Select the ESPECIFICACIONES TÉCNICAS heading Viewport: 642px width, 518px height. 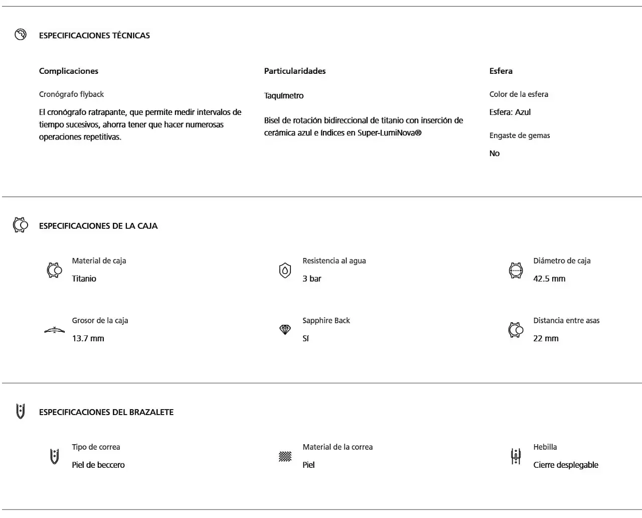94,36
